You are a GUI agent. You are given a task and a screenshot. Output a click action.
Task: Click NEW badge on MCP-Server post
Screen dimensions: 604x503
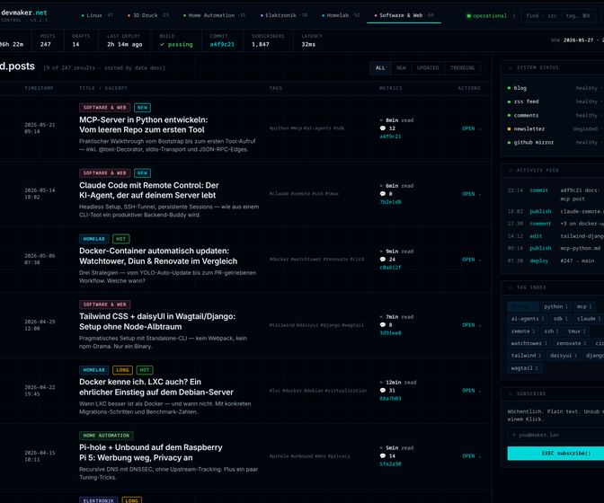[x=142, y=108]
